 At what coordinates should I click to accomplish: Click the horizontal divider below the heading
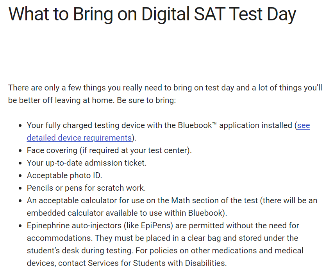(166, 53)
